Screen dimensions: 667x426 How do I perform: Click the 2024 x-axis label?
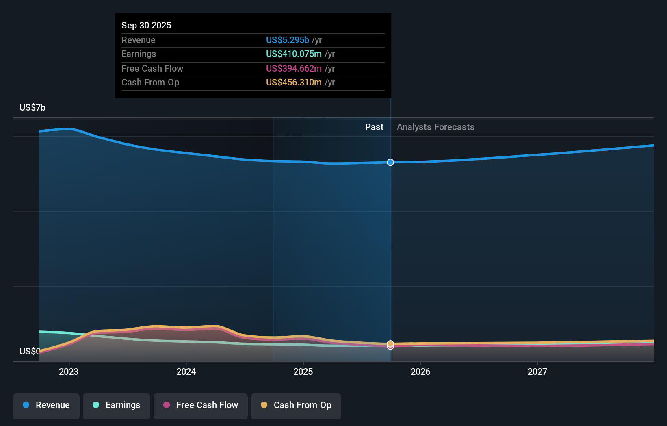click(186, 372)
